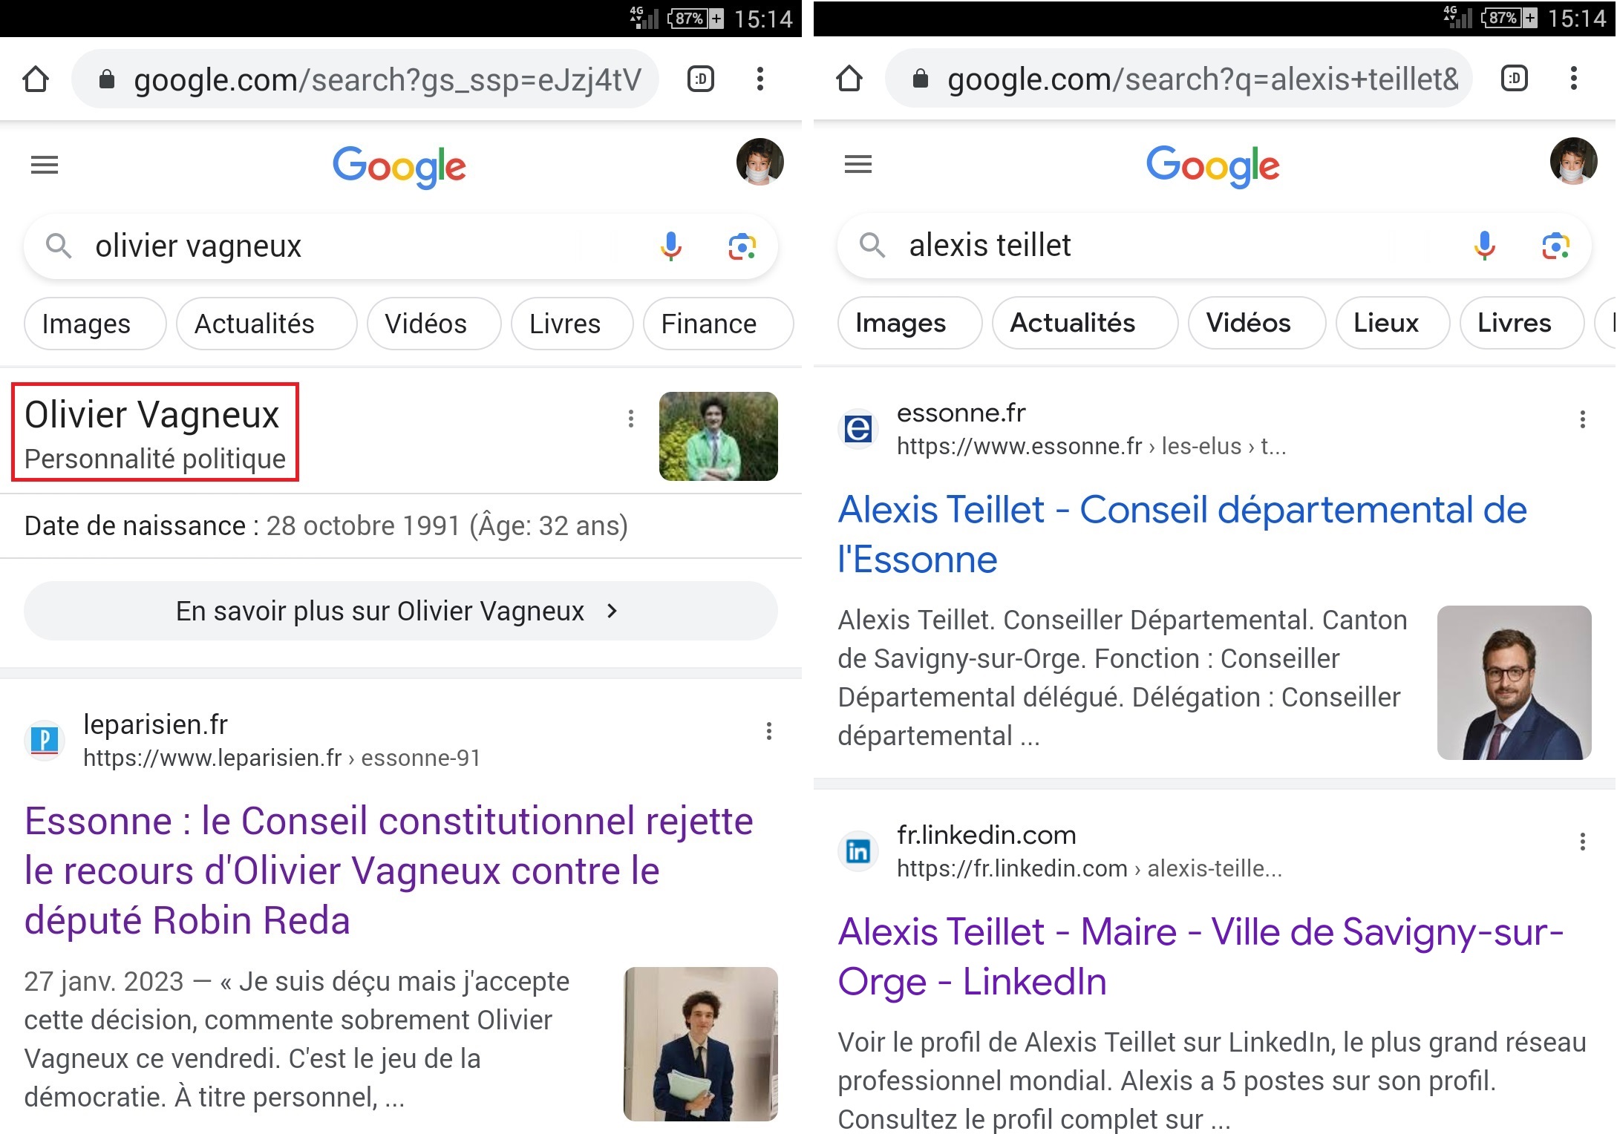Viewport: 1617px width, 1134px height.
Task: Switch to Actualités in left search
Action: click(x=255, y=324)
